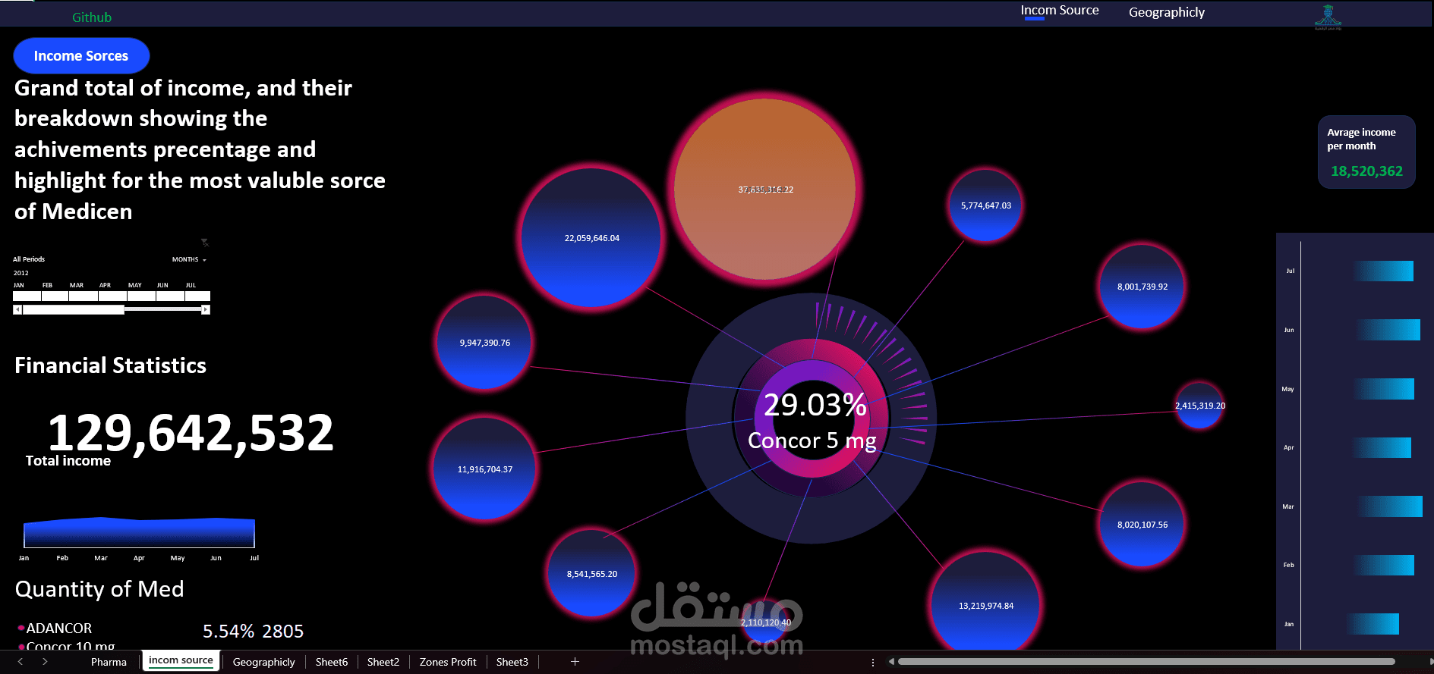Click the May bar in monthly chart

[x=1383, y=389]
